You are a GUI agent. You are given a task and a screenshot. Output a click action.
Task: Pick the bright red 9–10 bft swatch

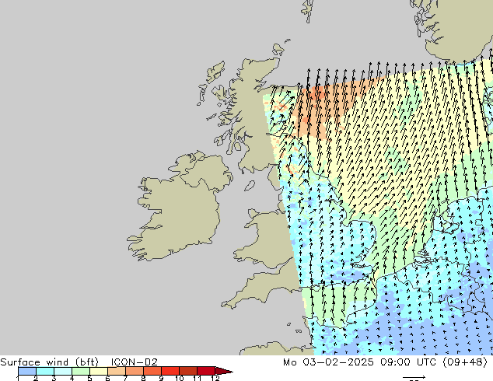point(170,371)
